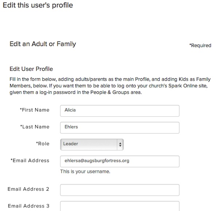Click the First Name field containing Alicia
The height and width of the screenshot is (211, 219).
[x=119, y=111]
